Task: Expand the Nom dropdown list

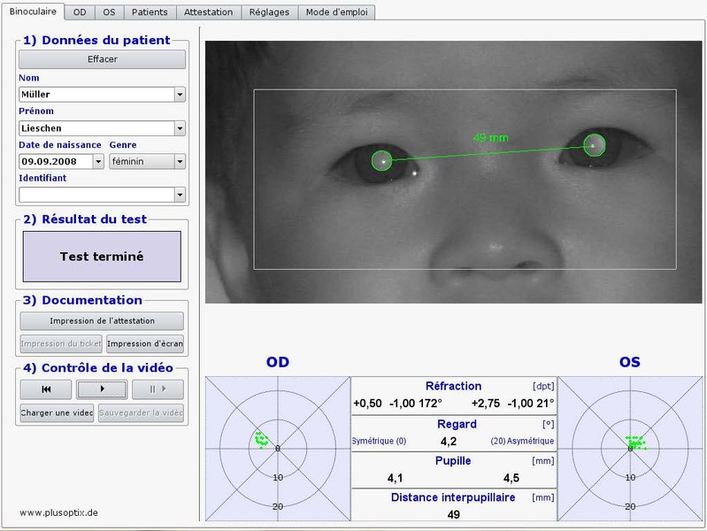Action: click(x=180, y=95)
